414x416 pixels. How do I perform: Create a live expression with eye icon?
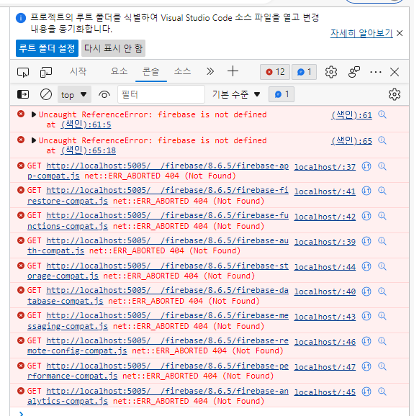pyautogui.click(x=104, y=94)
